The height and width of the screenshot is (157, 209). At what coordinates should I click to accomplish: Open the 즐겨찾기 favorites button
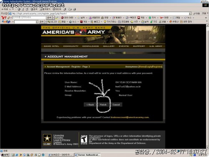coord(45,9)
